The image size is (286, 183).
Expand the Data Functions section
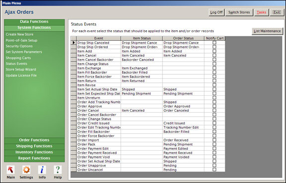[x=34, y=21]
